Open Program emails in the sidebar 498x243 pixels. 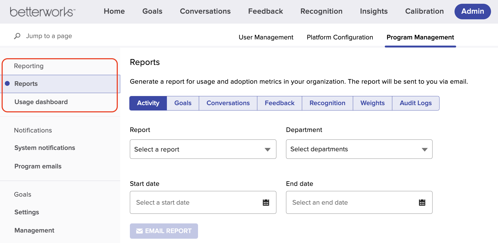(x=38, y=166)
